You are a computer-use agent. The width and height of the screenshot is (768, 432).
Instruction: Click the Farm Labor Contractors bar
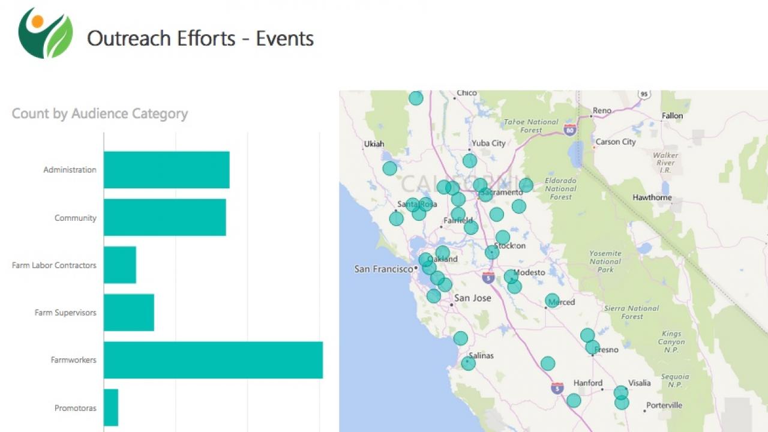[120, 265]
